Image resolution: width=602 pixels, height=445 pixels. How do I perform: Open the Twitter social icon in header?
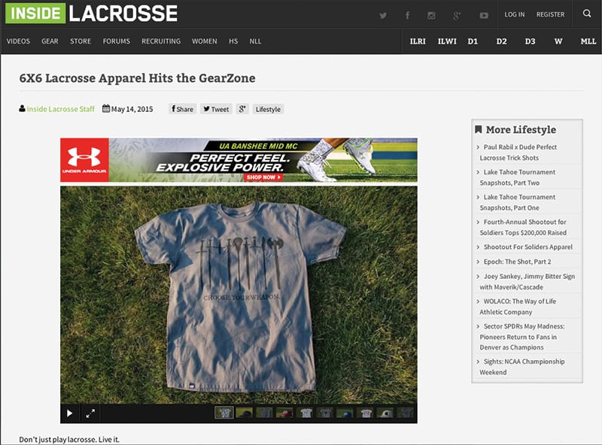[383, 15]
